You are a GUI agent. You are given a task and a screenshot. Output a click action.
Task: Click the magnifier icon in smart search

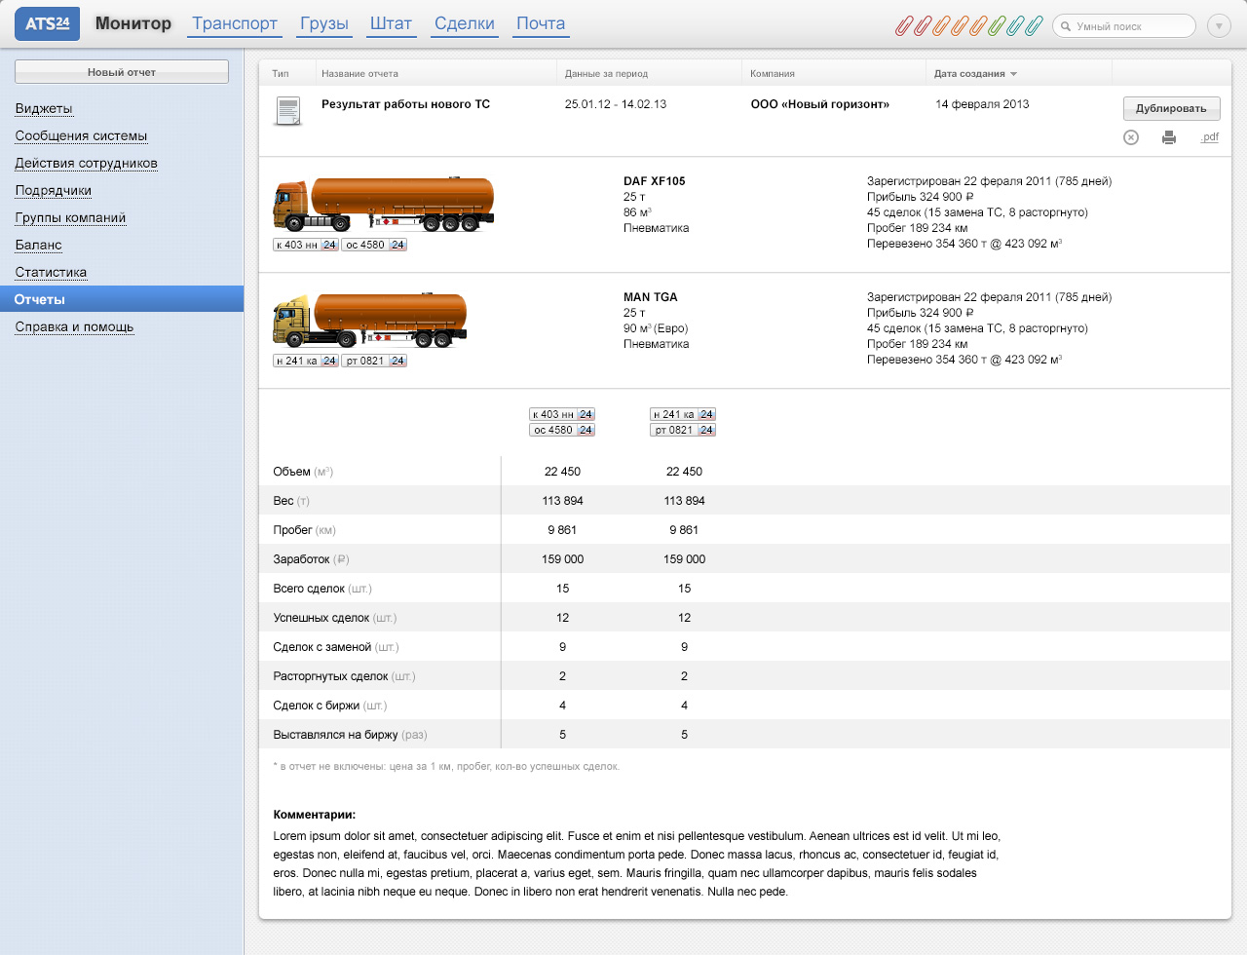pos(1066,26)
